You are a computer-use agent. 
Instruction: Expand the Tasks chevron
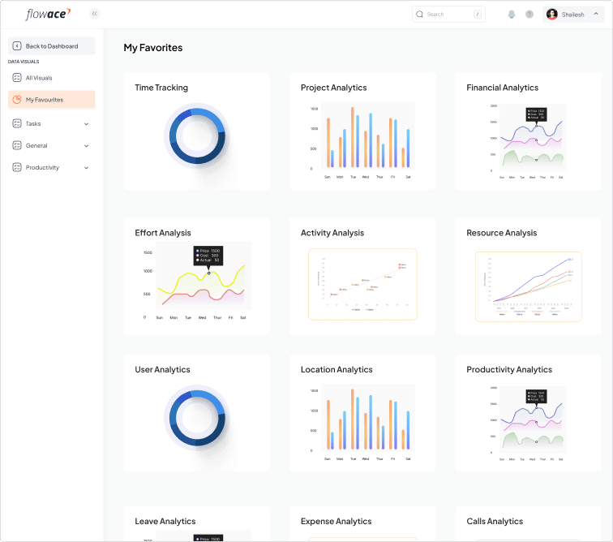87,124
